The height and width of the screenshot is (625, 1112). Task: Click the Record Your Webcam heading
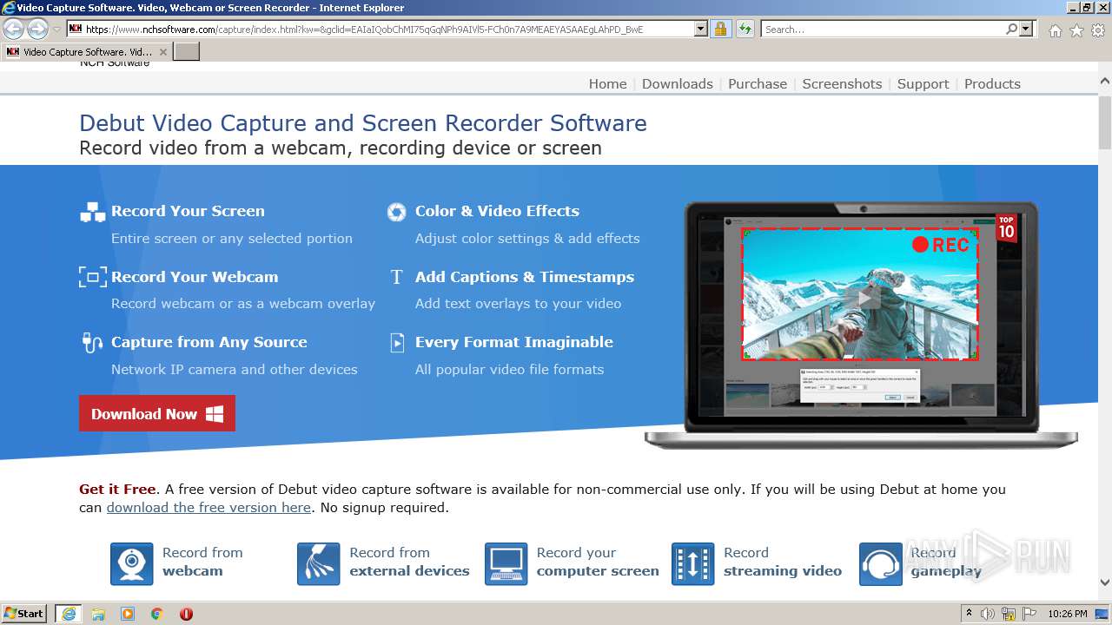pyautogui.click(x=195, y=277)
